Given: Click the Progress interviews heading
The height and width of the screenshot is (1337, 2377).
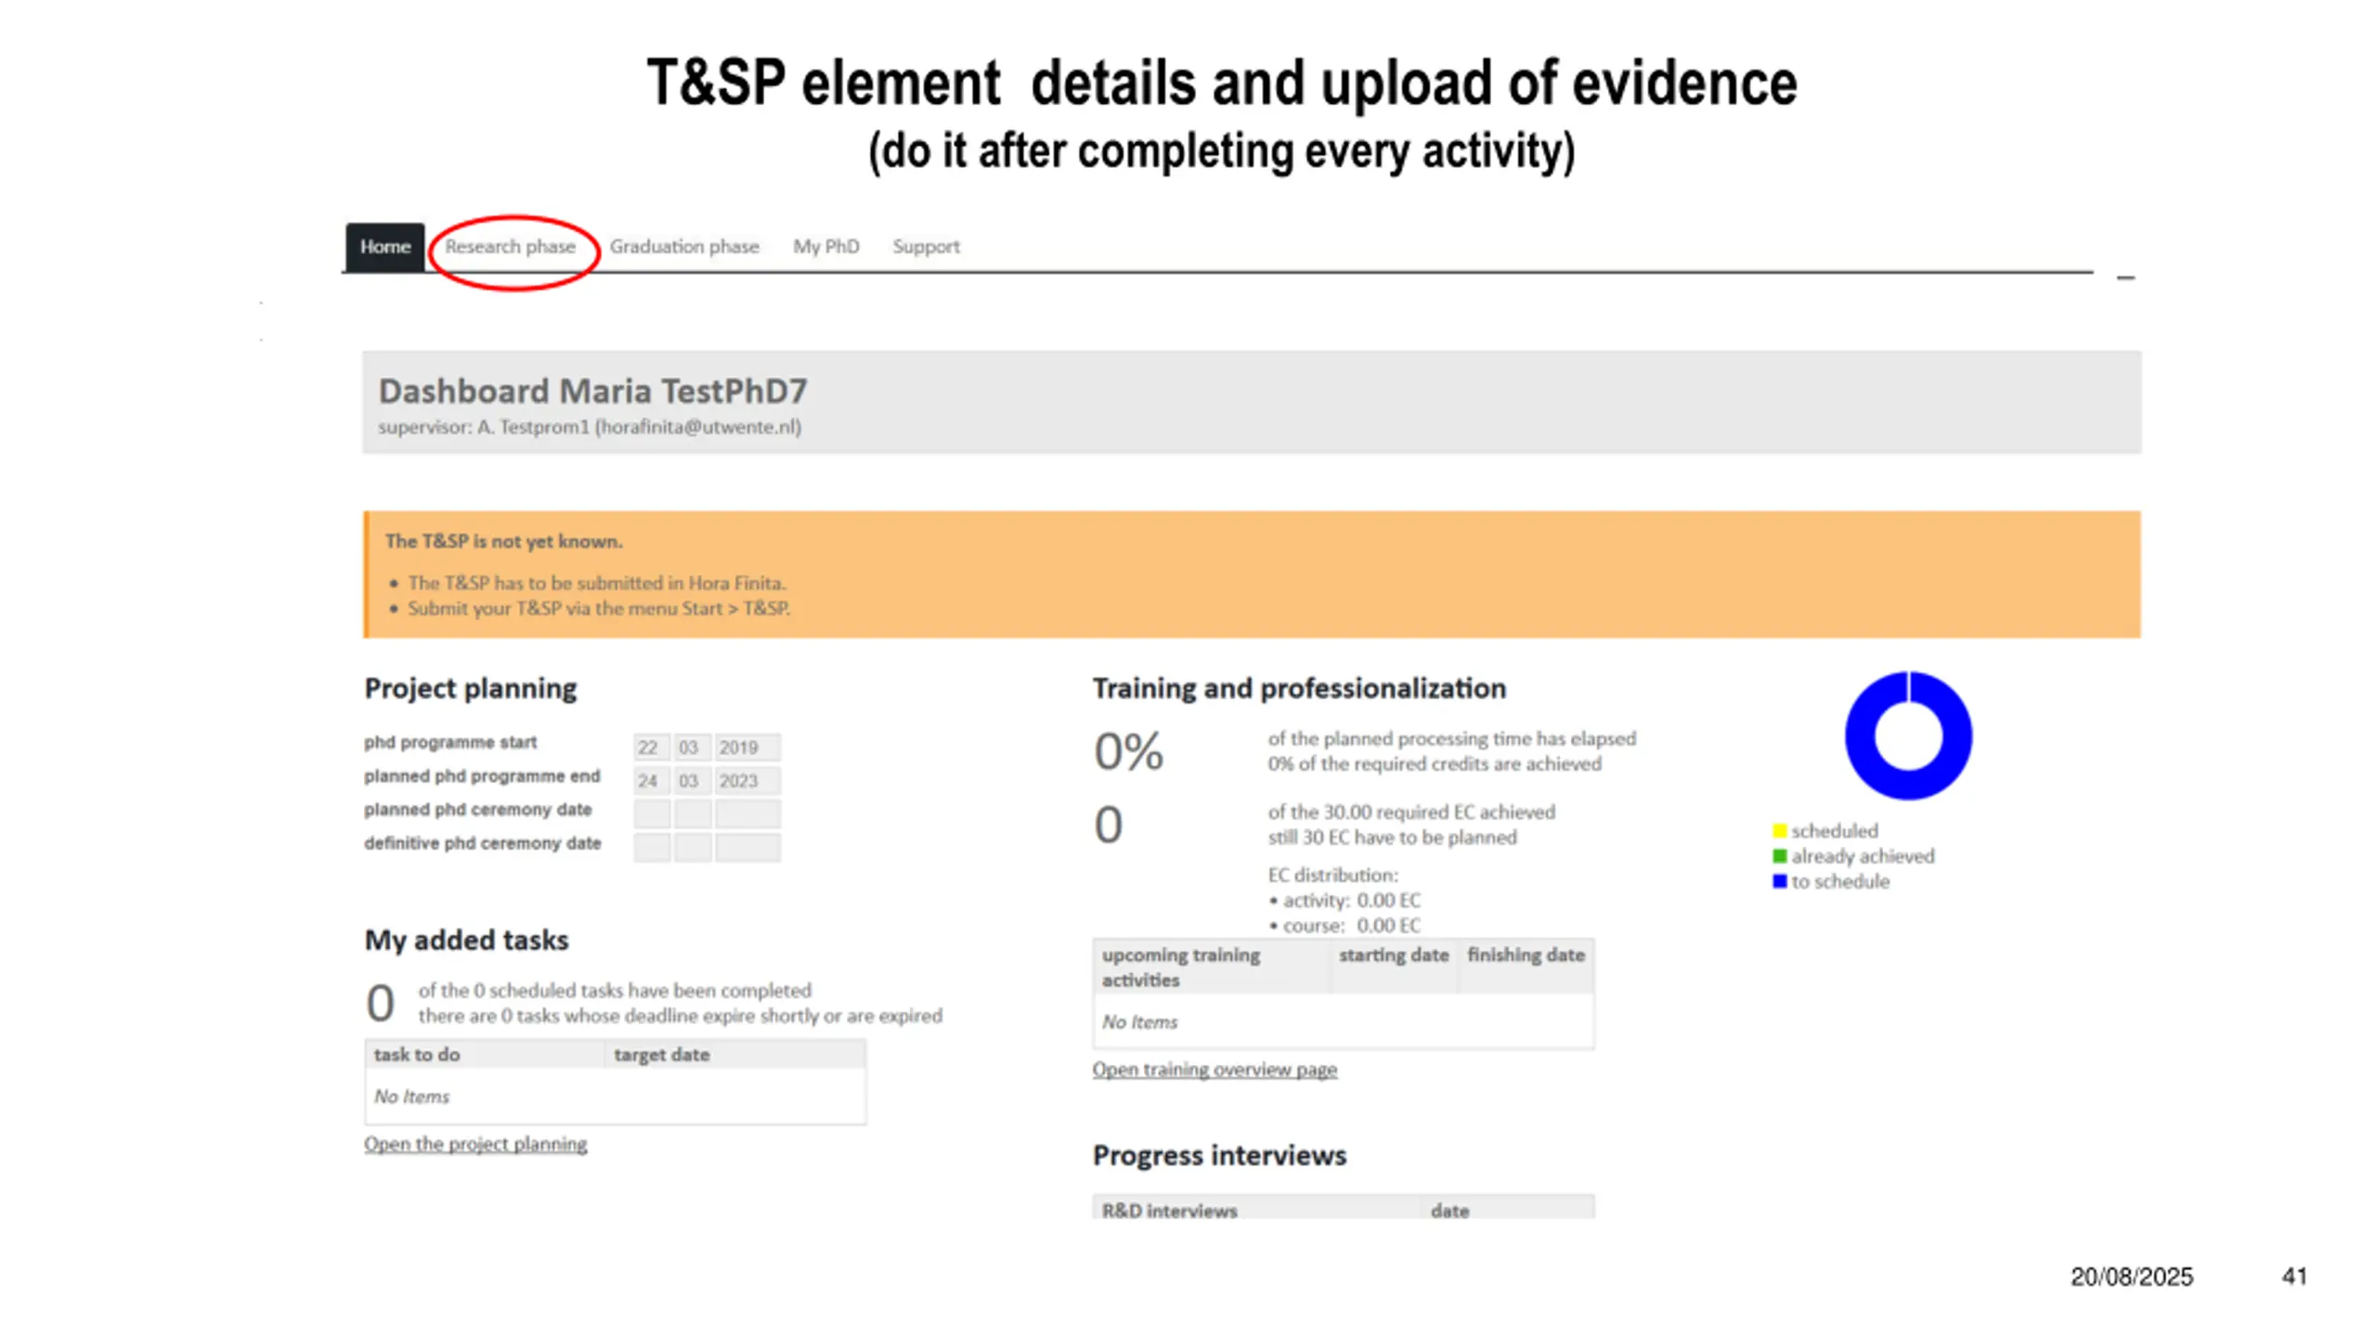Looking at the screenshot, I should pyautogui.click(x=1219, y=1156).
